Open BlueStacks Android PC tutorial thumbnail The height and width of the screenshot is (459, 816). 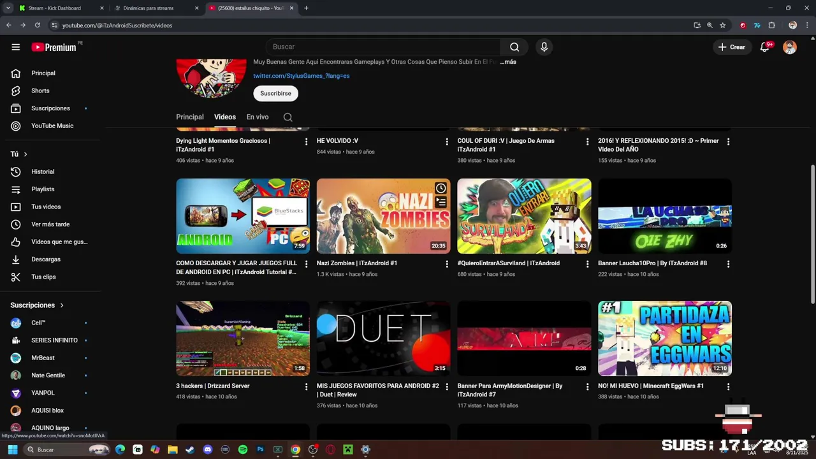click(243, 216)
